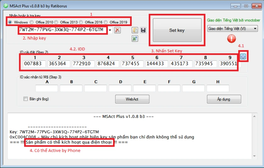Viewport: 264px width, 168px height.
Task: Click installation ID field 2 with 365364
Action: point(59,64)
